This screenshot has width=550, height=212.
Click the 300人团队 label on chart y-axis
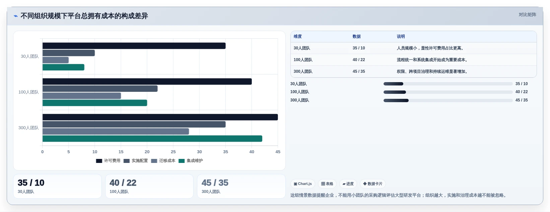[x=28, y=128]
